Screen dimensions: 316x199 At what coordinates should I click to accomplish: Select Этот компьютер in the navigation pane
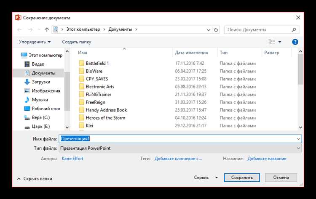[42, 55]
